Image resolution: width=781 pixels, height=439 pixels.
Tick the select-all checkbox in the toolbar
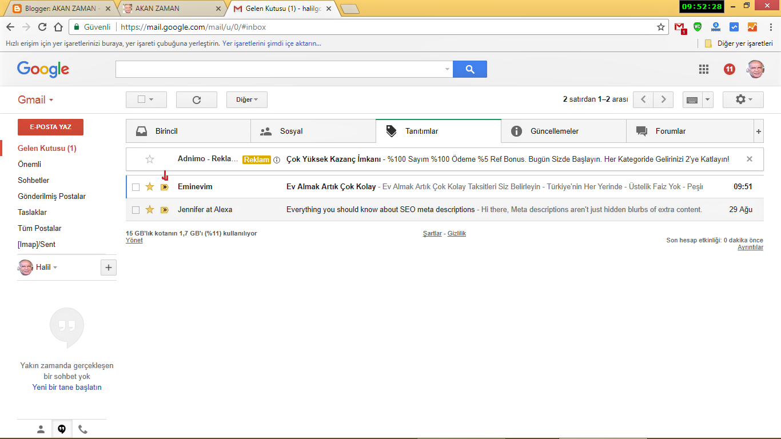click(x=141, y=99)
